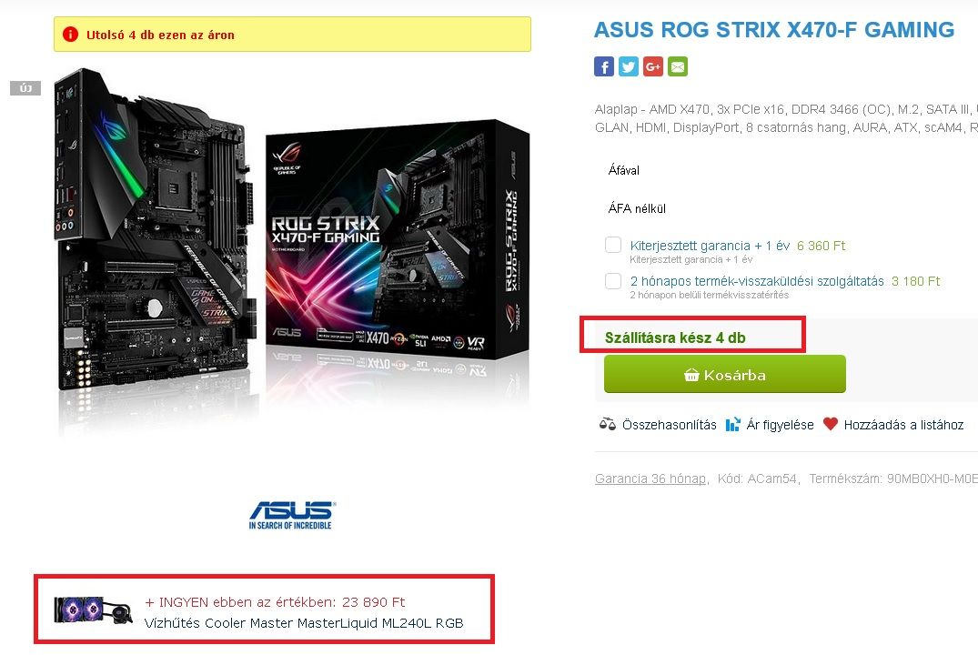Click the red info icon in yellow banner
The width and height of the screenshot is (978, 665).
[x=70, y=35]
